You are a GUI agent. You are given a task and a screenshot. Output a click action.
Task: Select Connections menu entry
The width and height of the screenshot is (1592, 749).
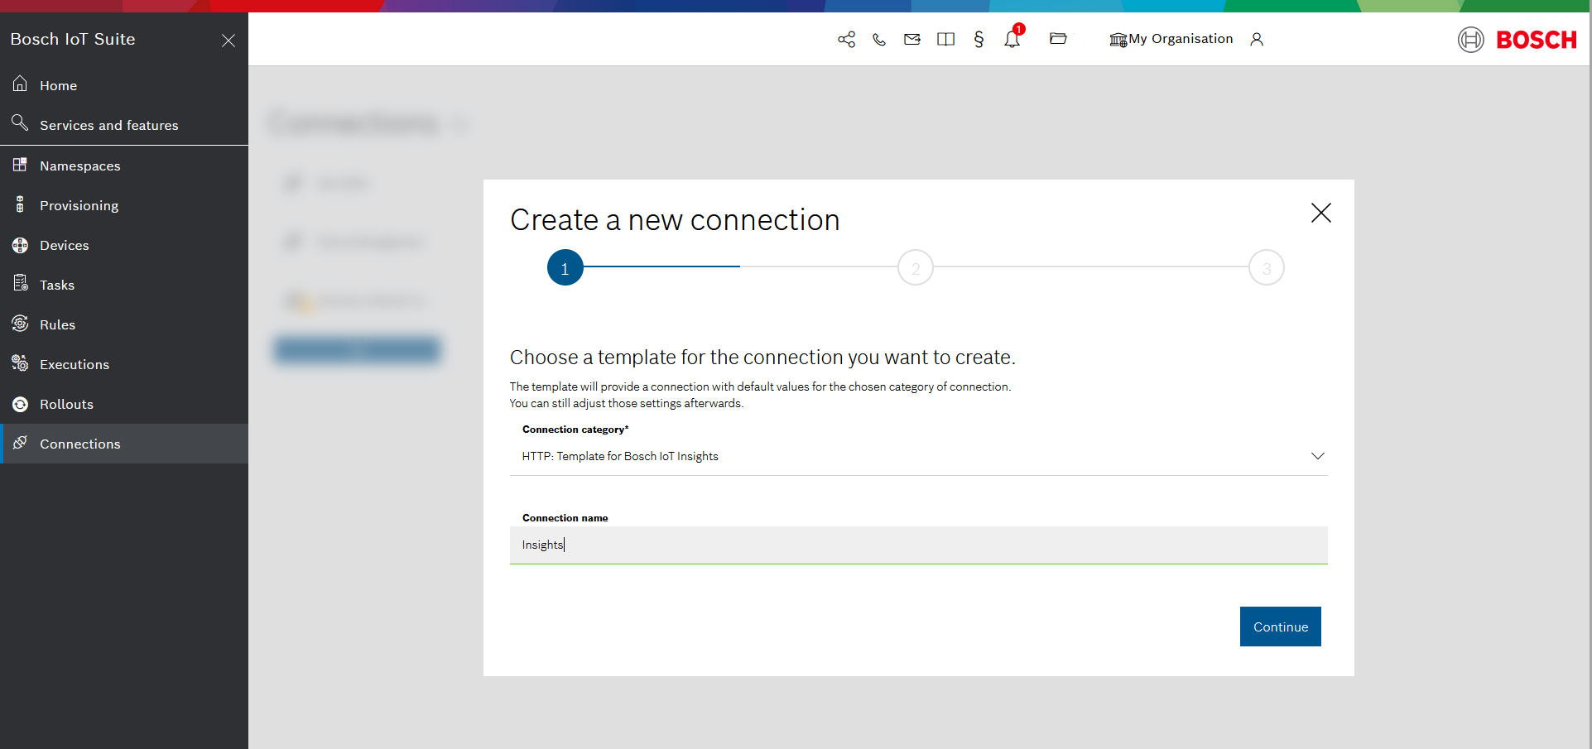click(124, 444)
